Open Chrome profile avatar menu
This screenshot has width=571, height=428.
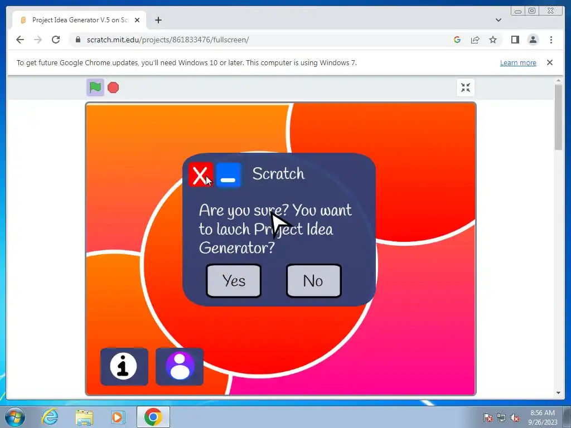[x=533, y=40]
